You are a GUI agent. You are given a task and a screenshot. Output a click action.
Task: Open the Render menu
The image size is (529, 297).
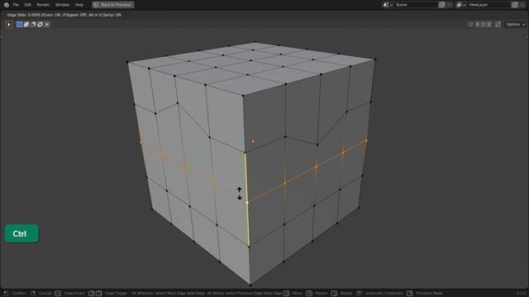43,5
